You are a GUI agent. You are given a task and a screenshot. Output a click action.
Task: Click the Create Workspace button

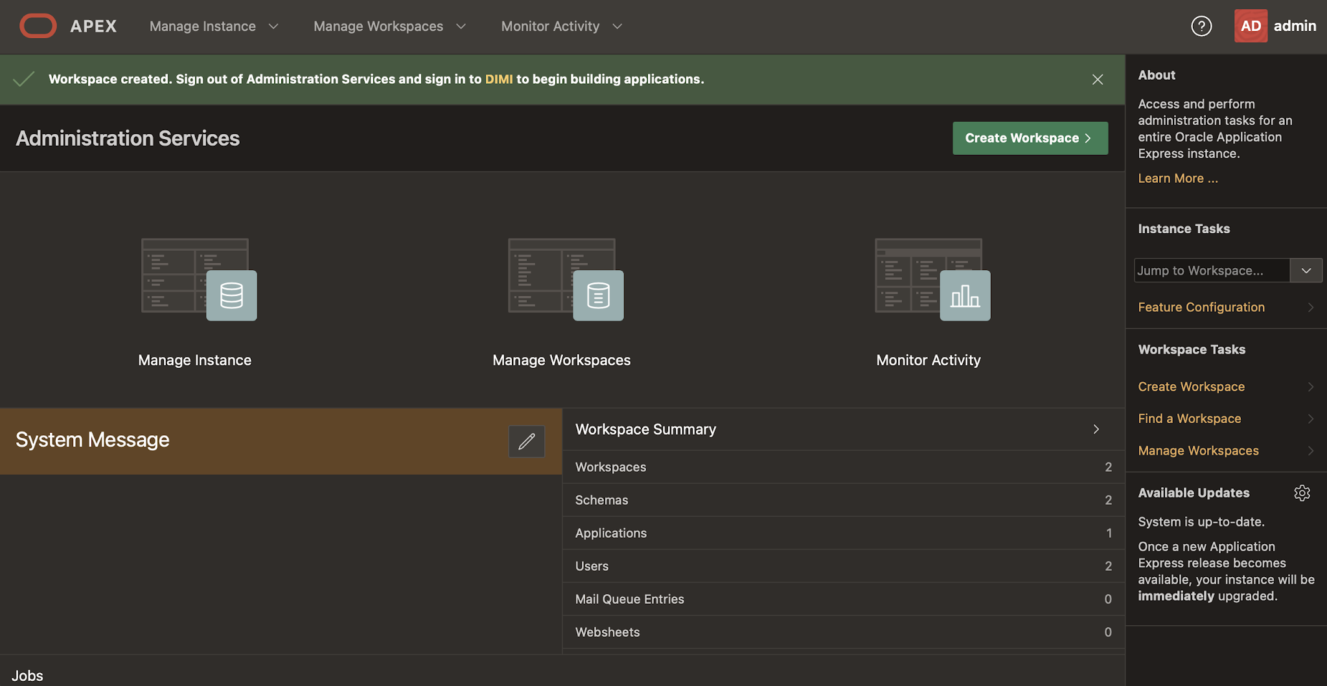(1030, 138)
